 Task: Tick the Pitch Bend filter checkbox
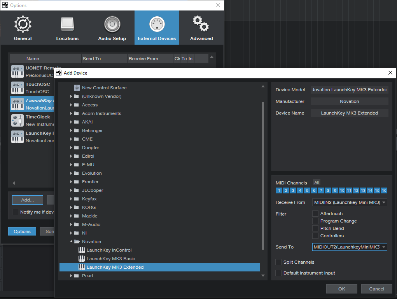[315, 228]
